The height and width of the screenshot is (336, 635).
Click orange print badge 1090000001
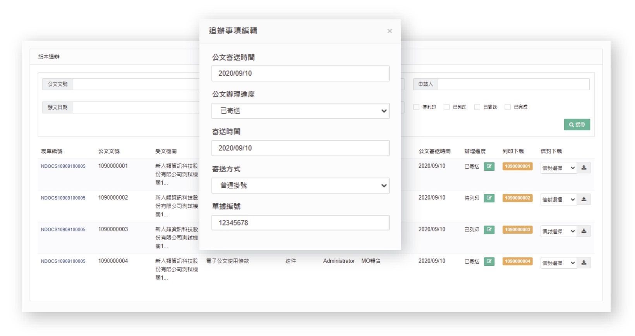[x=517, y=166]
